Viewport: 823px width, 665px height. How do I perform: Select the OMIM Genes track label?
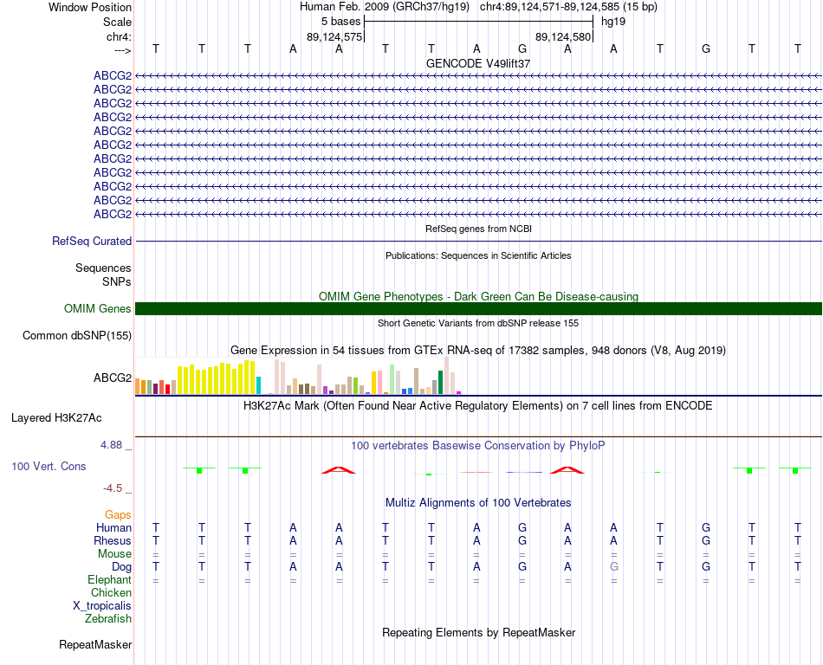click(97, 309)
